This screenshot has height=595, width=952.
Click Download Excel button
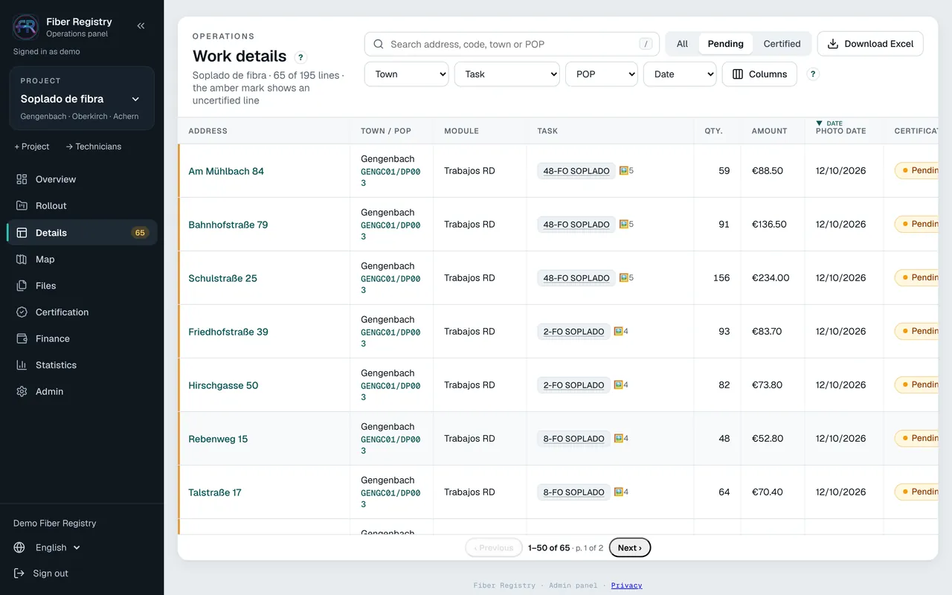870,44
